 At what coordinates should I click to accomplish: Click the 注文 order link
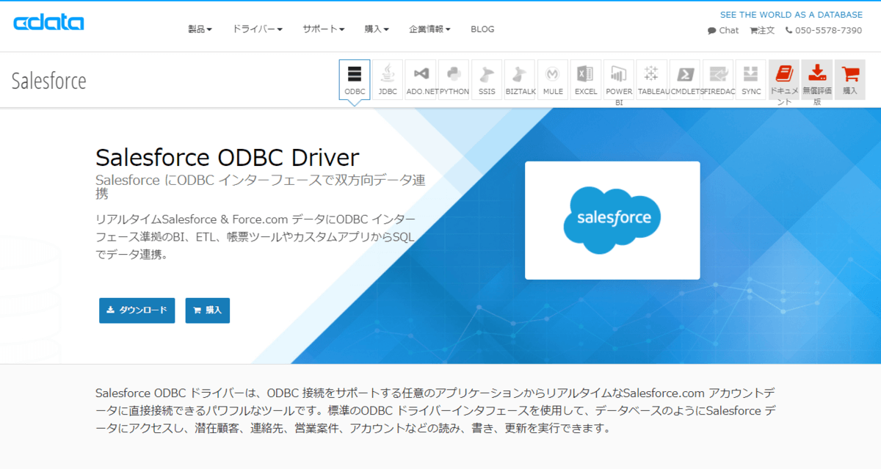(762, 30)
